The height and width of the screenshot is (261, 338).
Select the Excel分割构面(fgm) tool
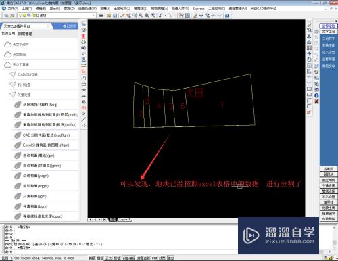tap(45, 145)
